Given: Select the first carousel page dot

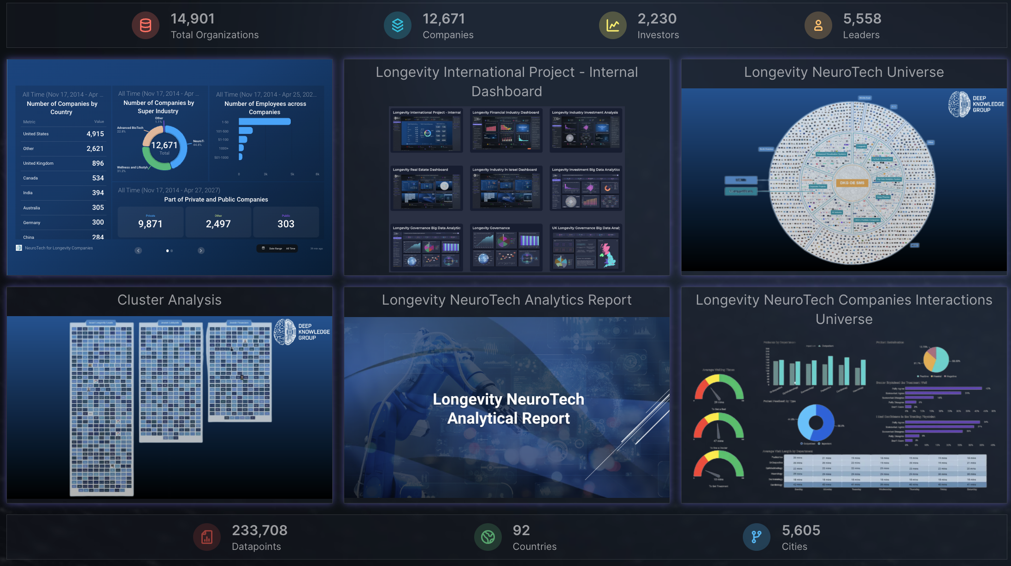Looking at the screenshot, I should click(167, 251).
